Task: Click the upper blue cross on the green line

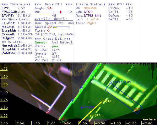Action: pyautogui.click(x=82, y=88)
